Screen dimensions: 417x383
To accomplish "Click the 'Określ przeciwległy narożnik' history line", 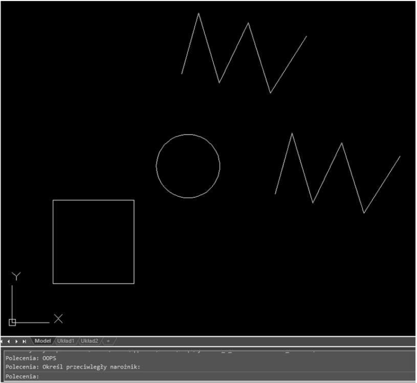I will (73, 367).
